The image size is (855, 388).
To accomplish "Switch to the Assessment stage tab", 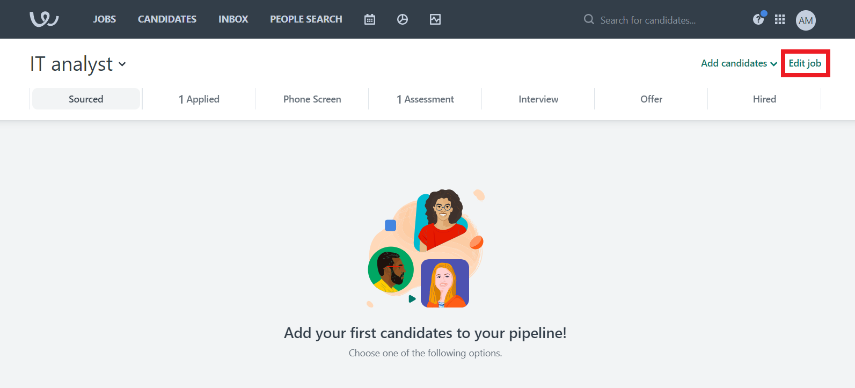I will pyautogui.click(x=425, y=99).
